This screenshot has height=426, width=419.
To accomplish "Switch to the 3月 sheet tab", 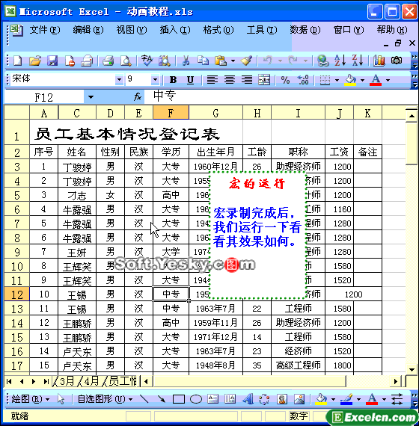I will (66, 381).
